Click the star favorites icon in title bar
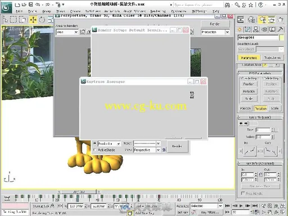This screenshot has width=288, height=216. 251,5
